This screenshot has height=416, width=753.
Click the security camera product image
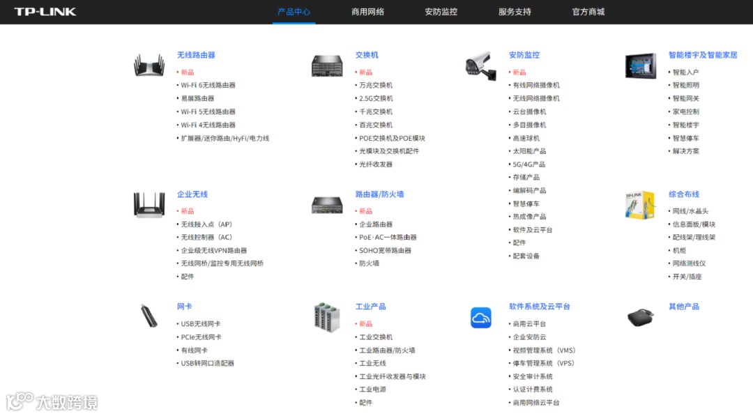coord(480,66)
